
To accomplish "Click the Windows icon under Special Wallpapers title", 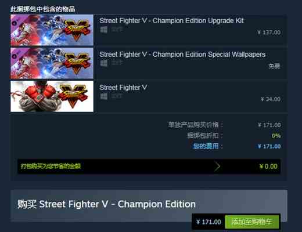I will [103, 63].
